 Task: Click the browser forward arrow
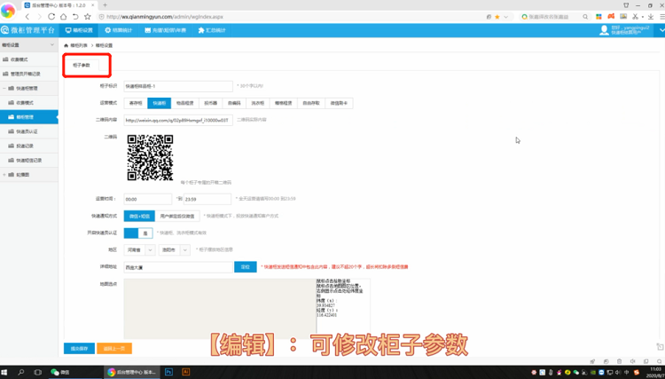pos(39,17)
